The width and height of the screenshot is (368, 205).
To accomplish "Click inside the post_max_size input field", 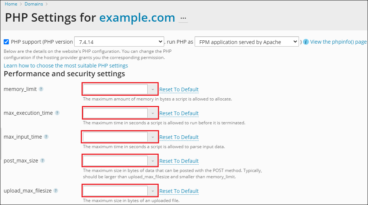I will pos(115,161).
